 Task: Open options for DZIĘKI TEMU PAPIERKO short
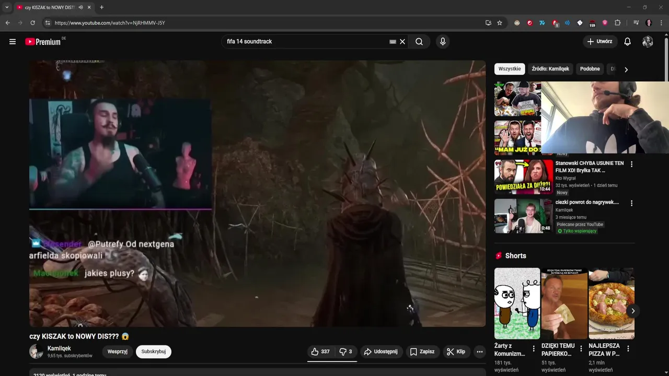tap(581, 349)
